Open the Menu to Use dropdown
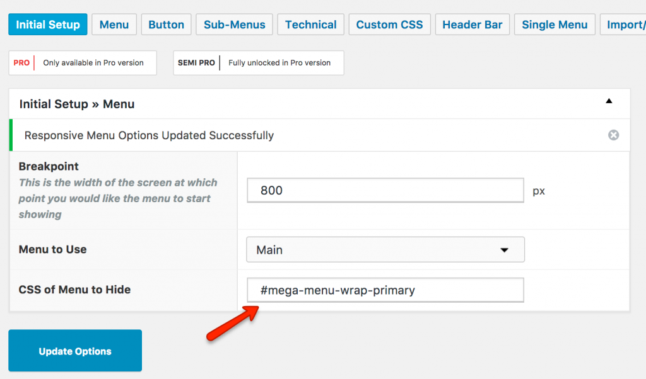Screen dimensions: 646x379 pos(385,249)
